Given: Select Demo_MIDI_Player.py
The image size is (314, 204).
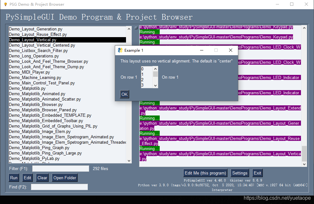Looking at the screenshot, I should coord(67,72).
